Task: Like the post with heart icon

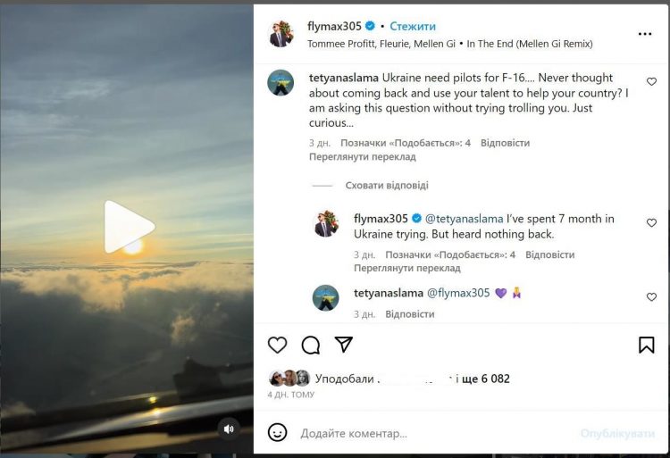Action: [x=278, y=345]
